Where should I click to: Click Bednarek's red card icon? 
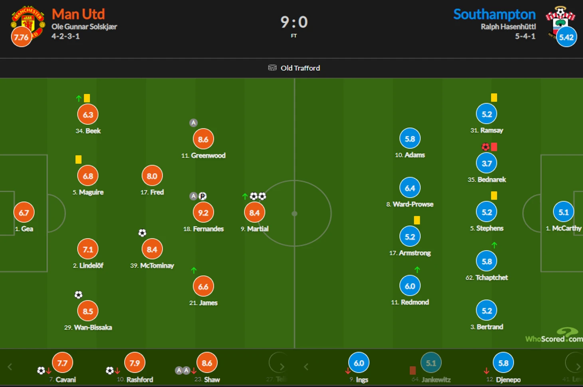(494, 147)
